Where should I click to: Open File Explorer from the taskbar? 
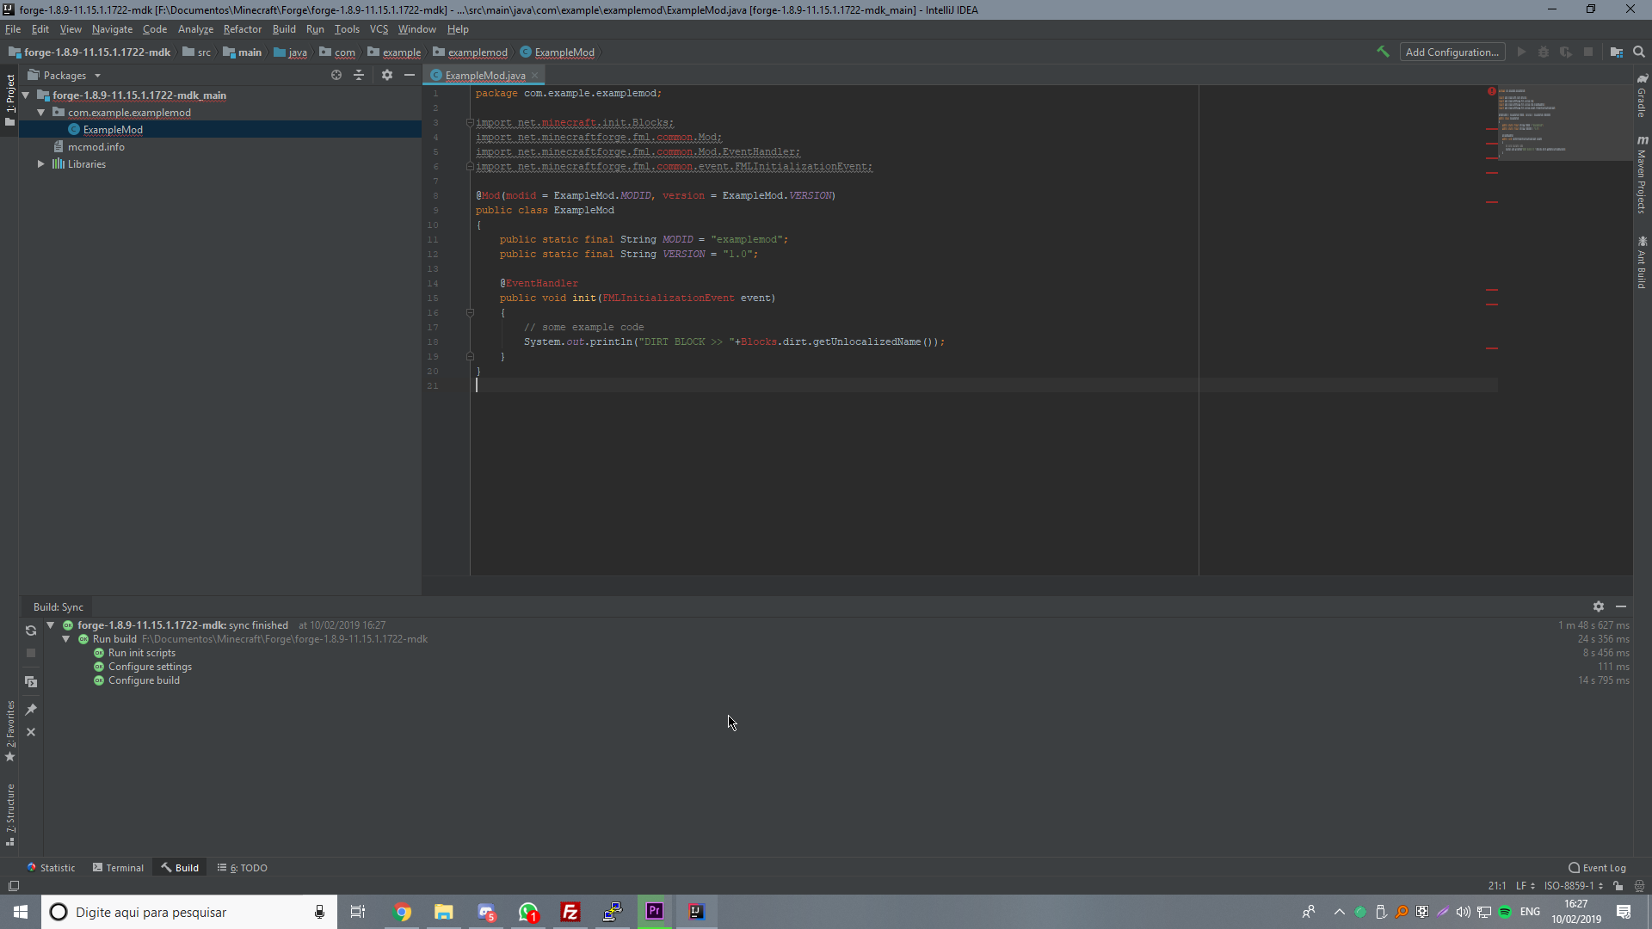pyautogui.click(x=444, y=912)
